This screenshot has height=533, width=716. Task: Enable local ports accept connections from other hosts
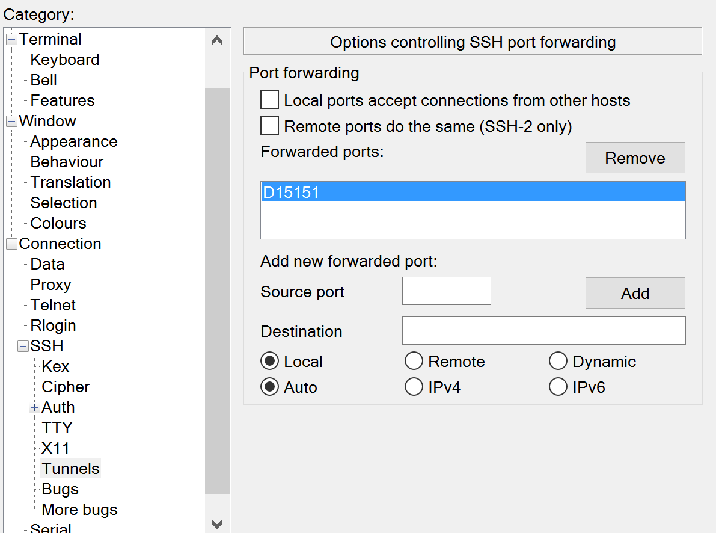coord(269,100)
